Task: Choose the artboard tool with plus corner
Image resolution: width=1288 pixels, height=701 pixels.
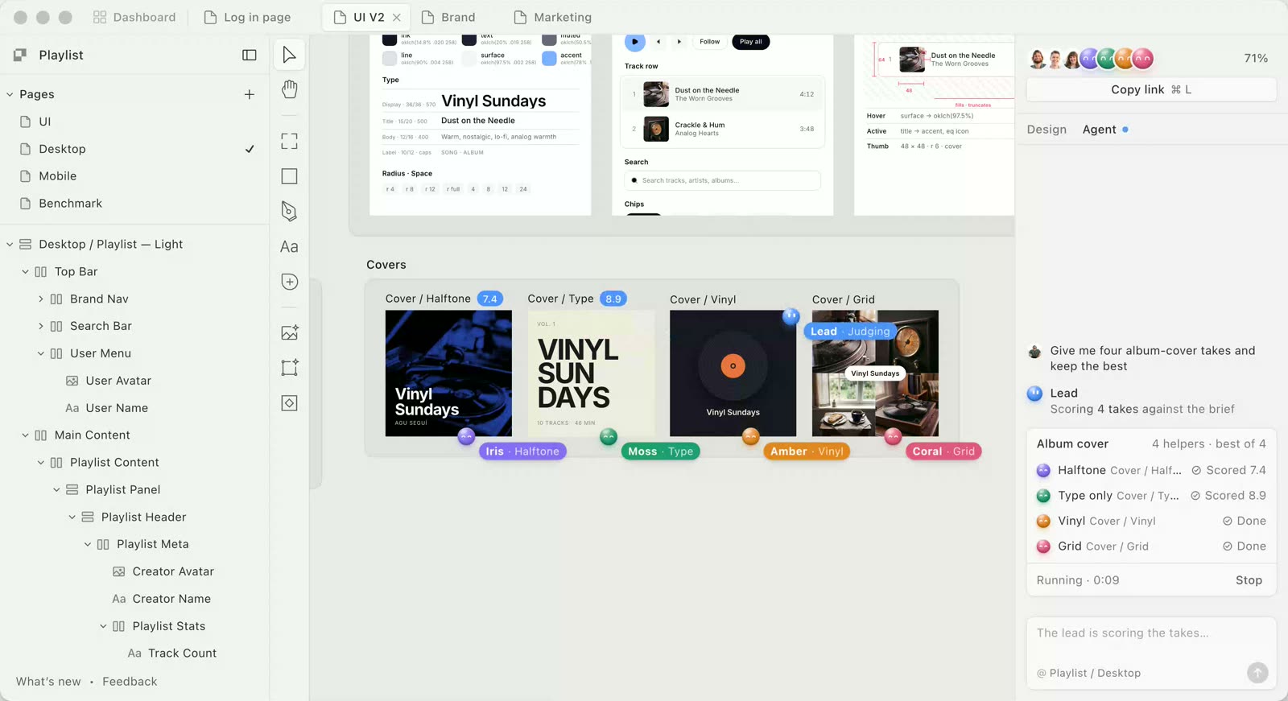Action: pos(289,368)
